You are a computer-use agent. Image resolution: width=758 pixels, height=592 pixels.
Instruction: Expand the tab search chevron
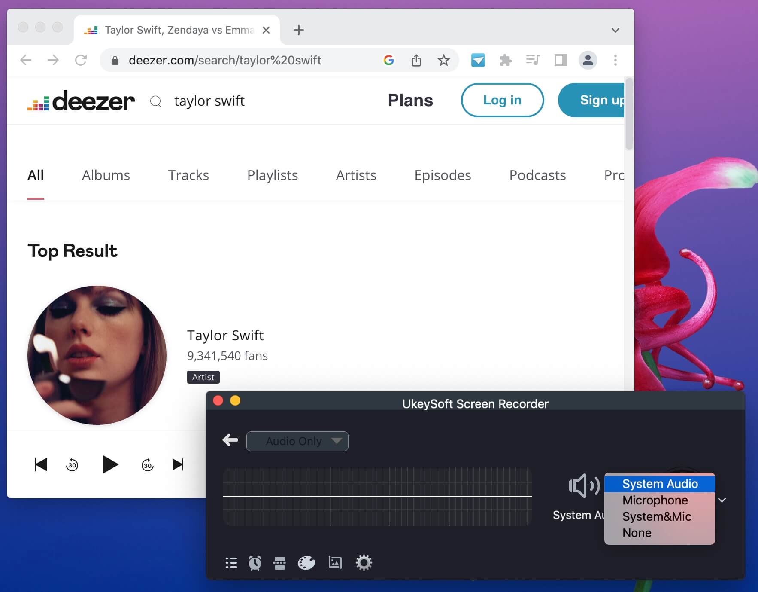pos(615,30)
